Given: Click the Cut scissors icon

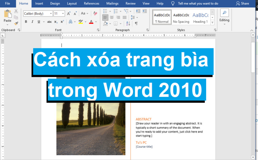Looking at the screenshot, I should [16, 11].
